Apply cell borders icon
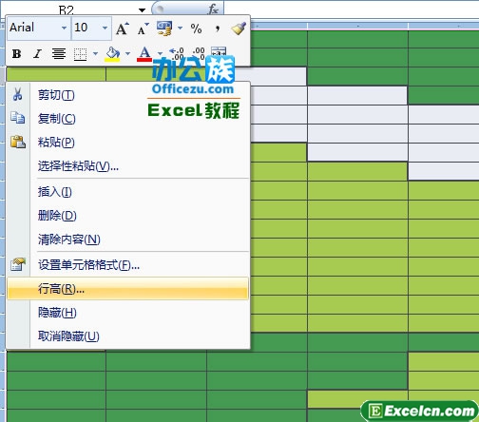The image size is (479, 422). [x=80, y=54]
